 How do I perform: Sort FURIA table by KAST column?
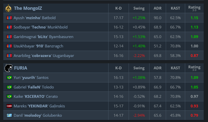click(175, 68)
